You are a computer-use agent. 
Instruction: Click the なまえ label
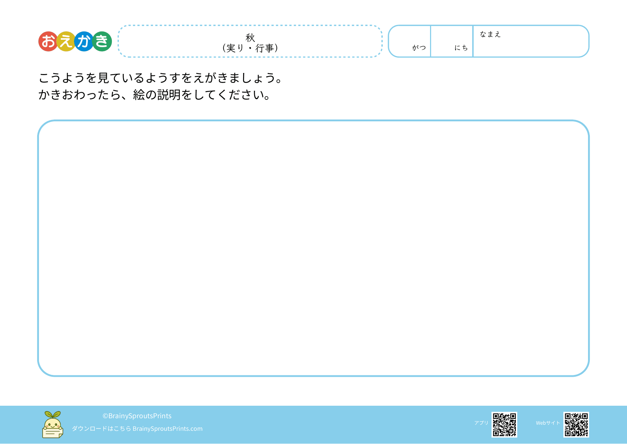490,34
